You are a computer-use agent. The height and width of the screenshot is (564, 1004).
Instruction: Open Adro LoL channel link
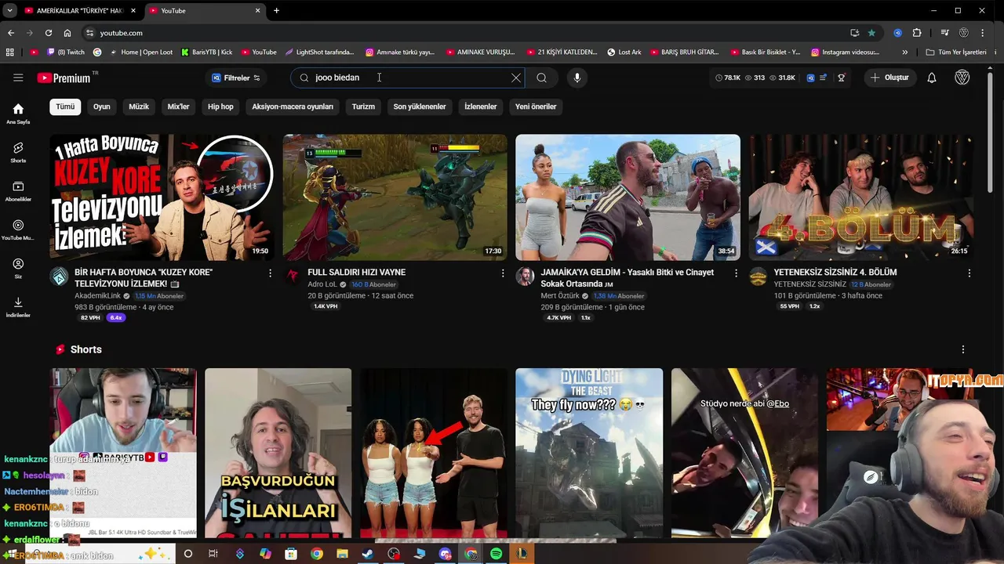click(322, 284)
